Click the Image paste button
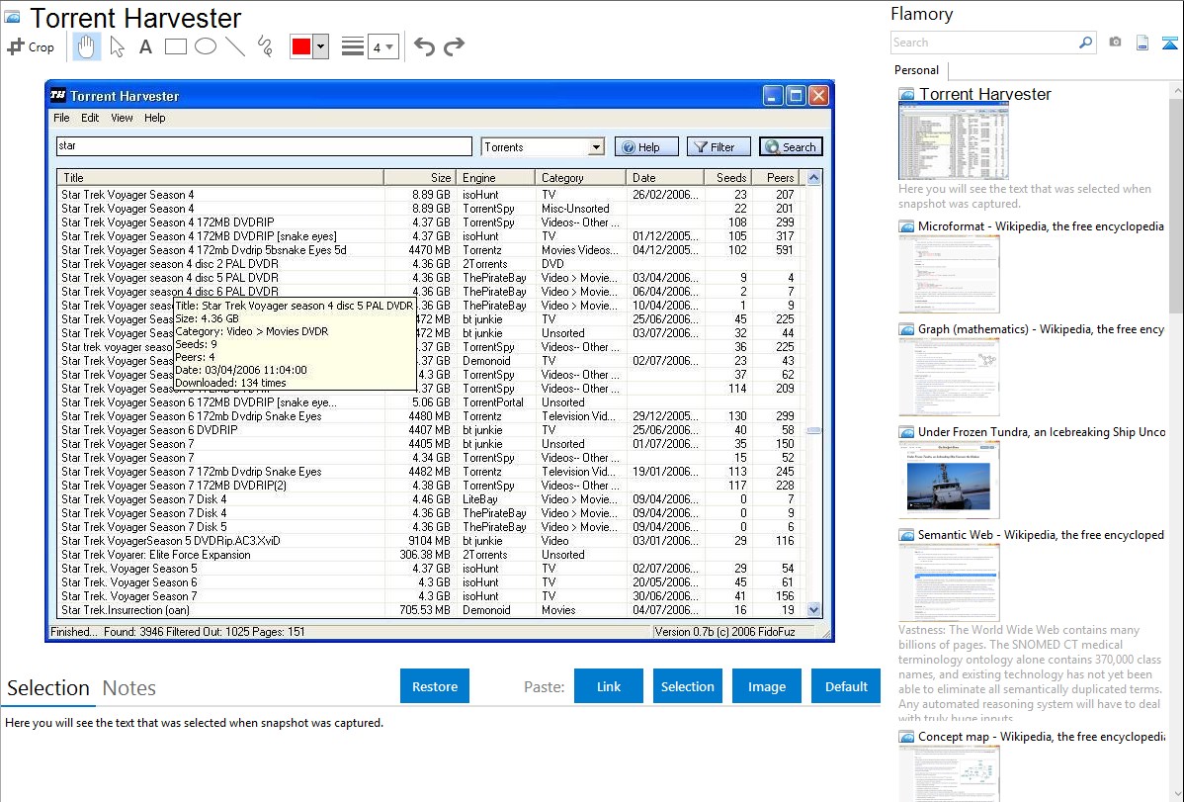This screenshot has width=1184, height=802. (x=766, y=686)
